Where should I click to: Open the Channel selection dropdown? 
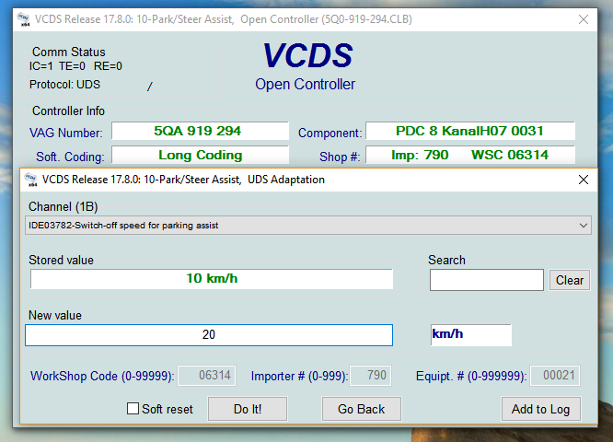[308, 225]
